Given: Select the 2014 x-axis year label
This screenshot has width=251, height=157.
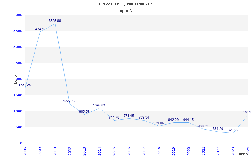Looking at the screenshot, I should [99, 151].
